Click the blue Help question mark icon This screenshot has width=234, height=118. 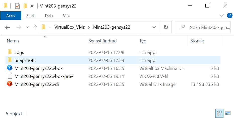coord(230,15)
